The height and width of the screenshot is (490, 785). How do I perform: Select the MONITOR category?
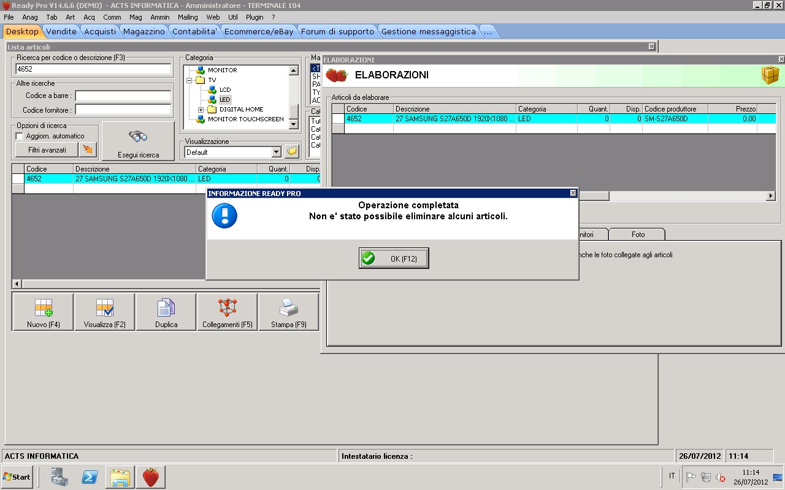tap(222, 70)
